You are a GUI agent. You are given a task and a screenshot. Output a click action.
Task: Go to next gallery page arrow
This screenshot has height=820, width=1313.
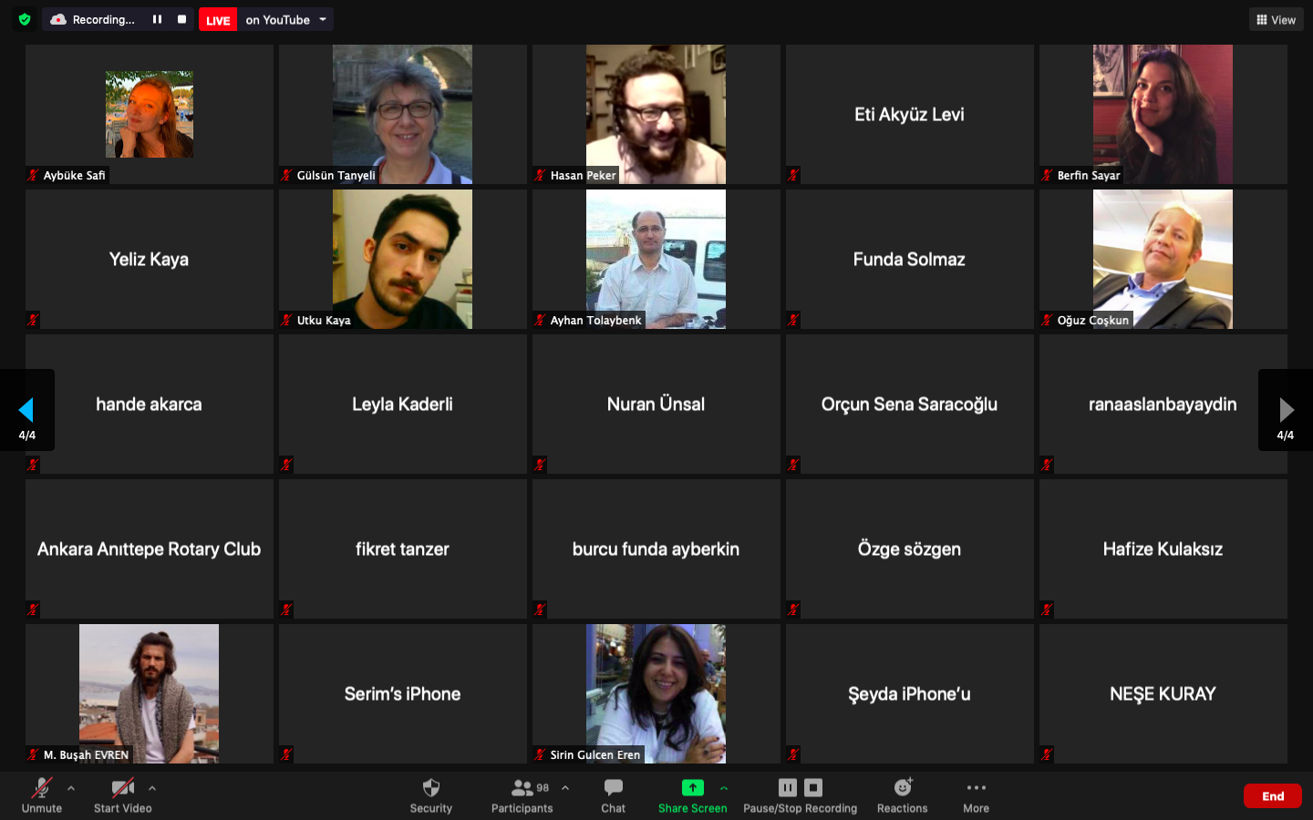click(1286, 410)
